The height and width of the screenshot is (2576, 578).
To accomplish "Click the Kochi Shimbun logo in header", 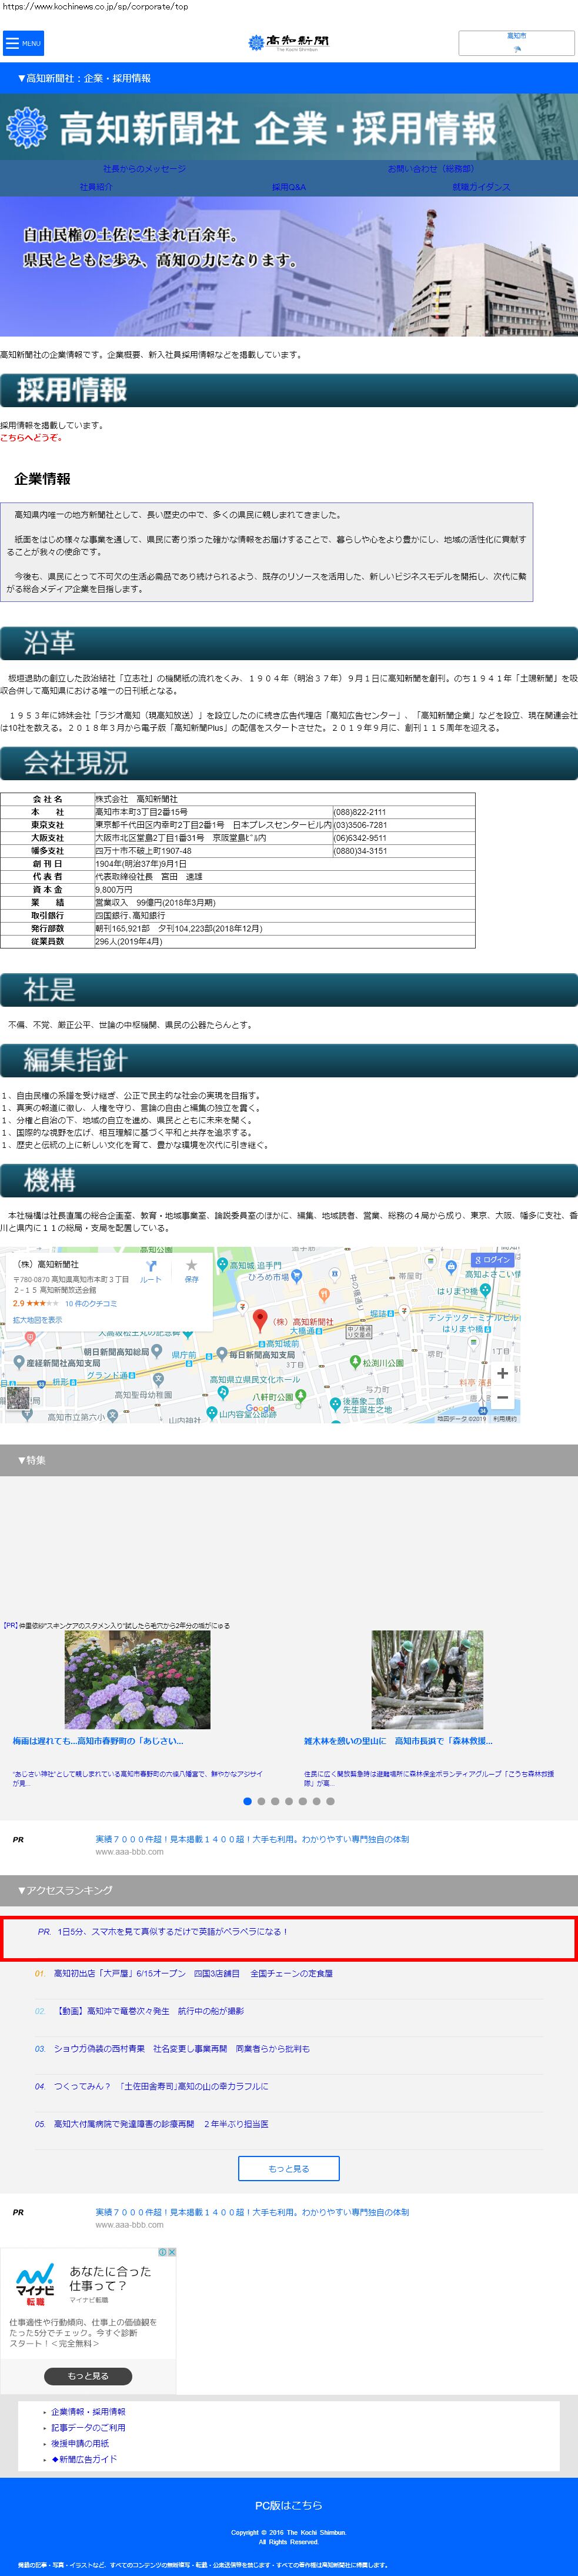I will [x=288, y=42].
